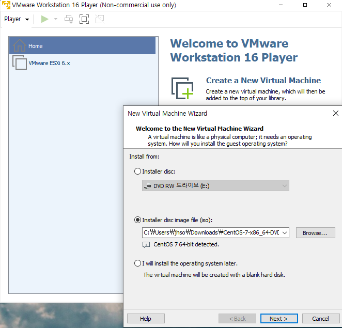
Task: Click the 'CentOS 7 64-bit detected.' text
Action: 186,244
